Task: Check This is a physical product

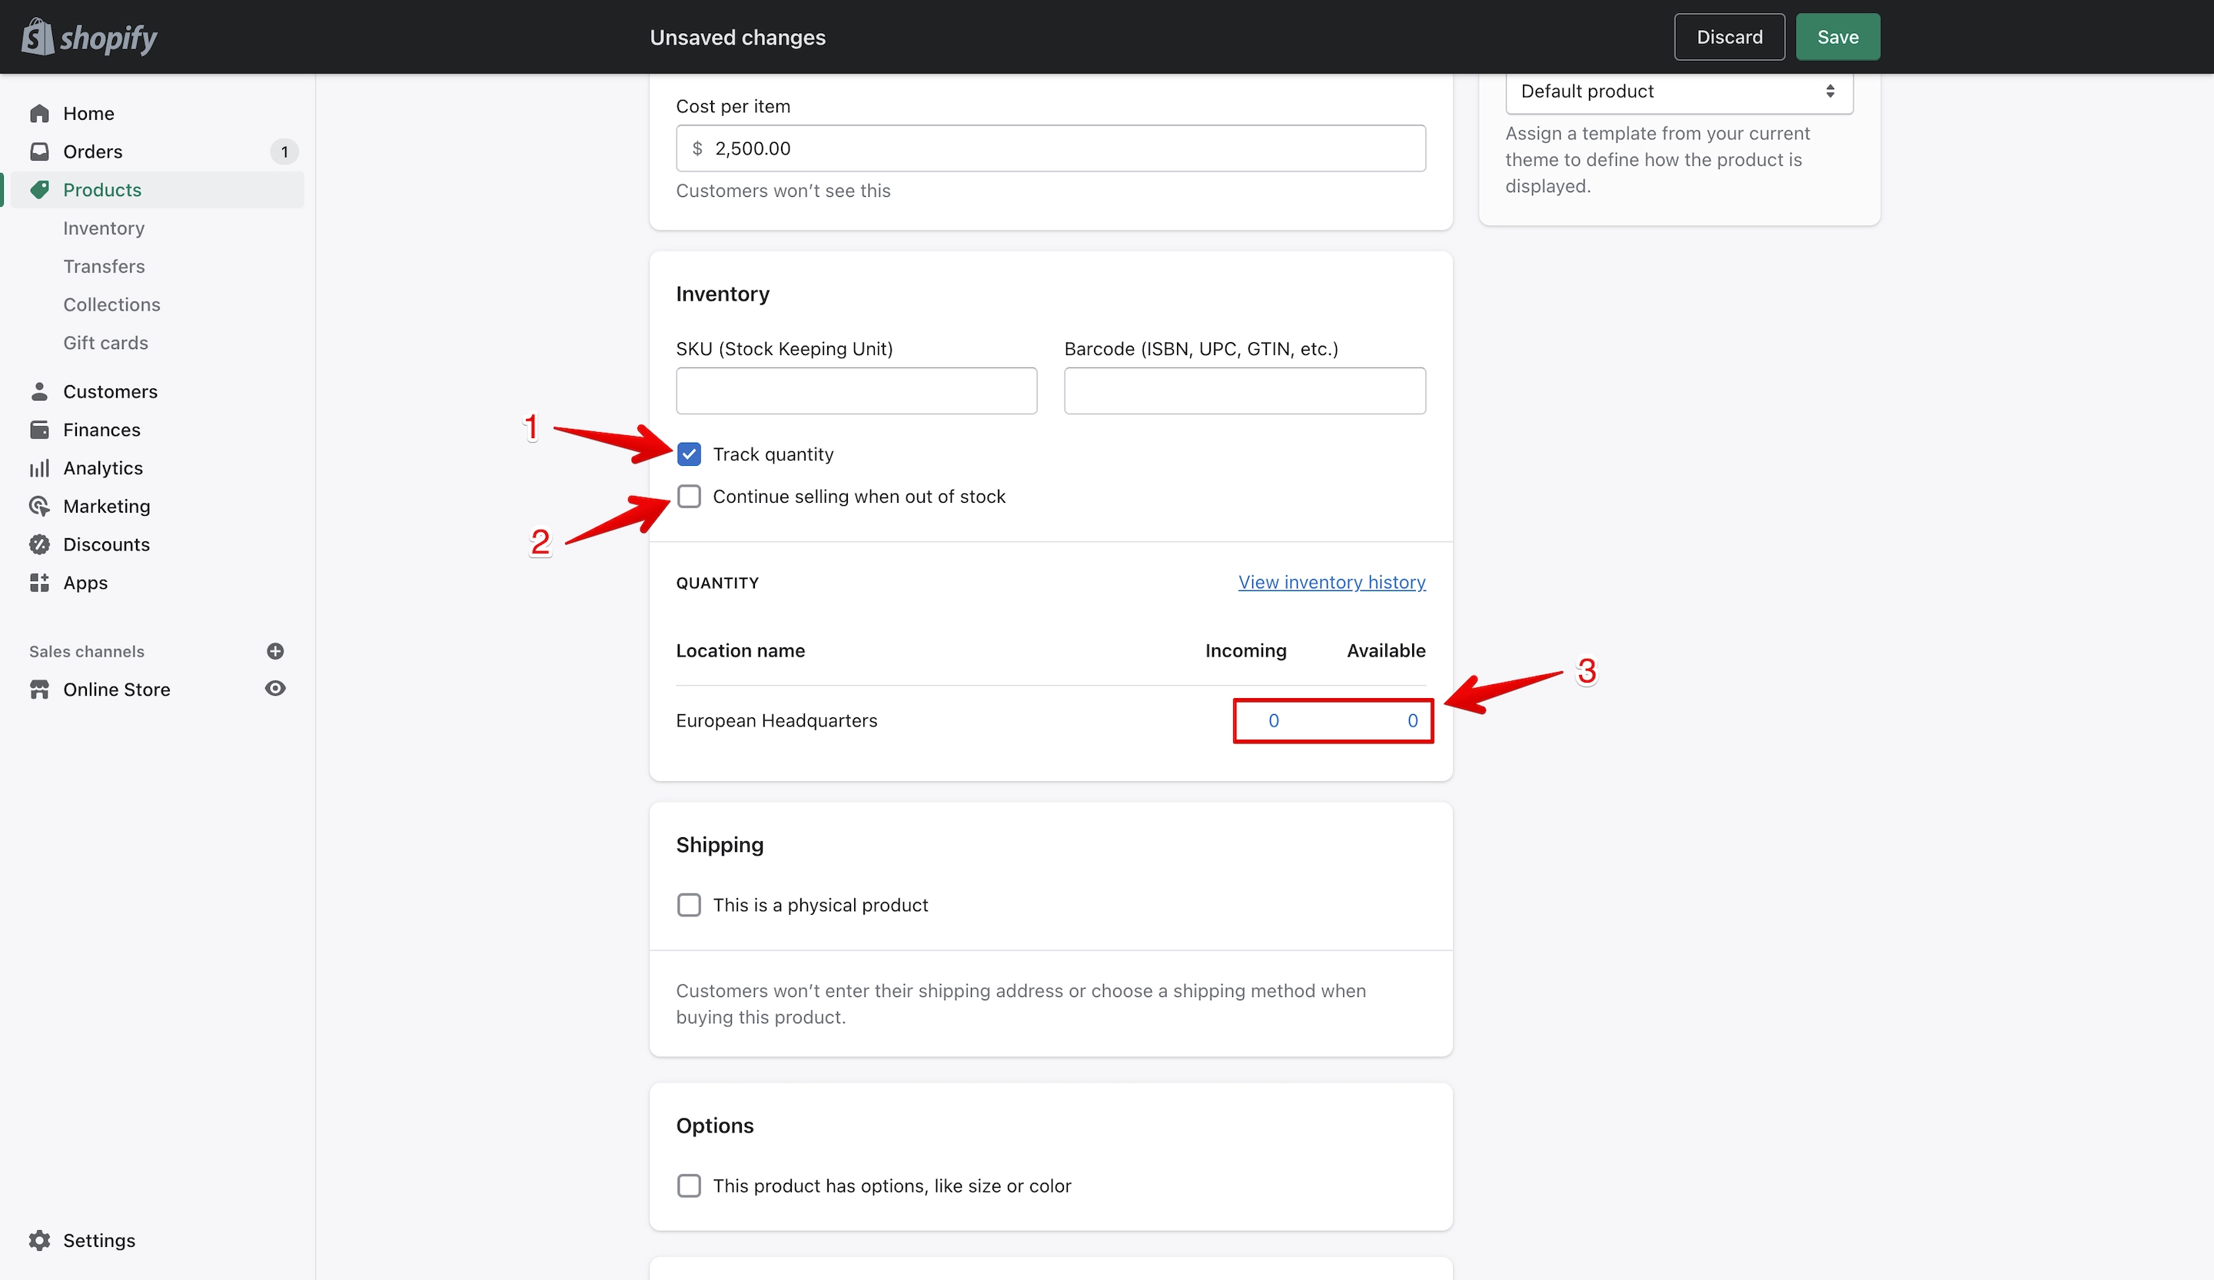Action: [690, 905]
